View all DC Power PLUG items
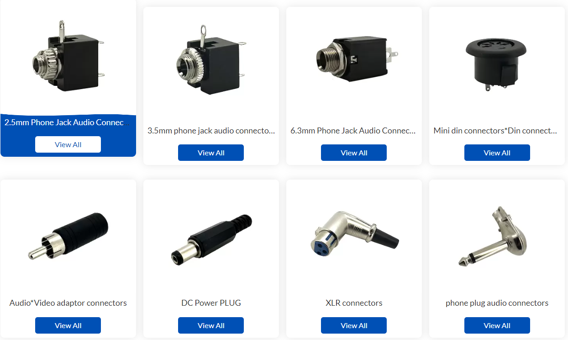The image size is (568, 340). [x=211, y=325]
